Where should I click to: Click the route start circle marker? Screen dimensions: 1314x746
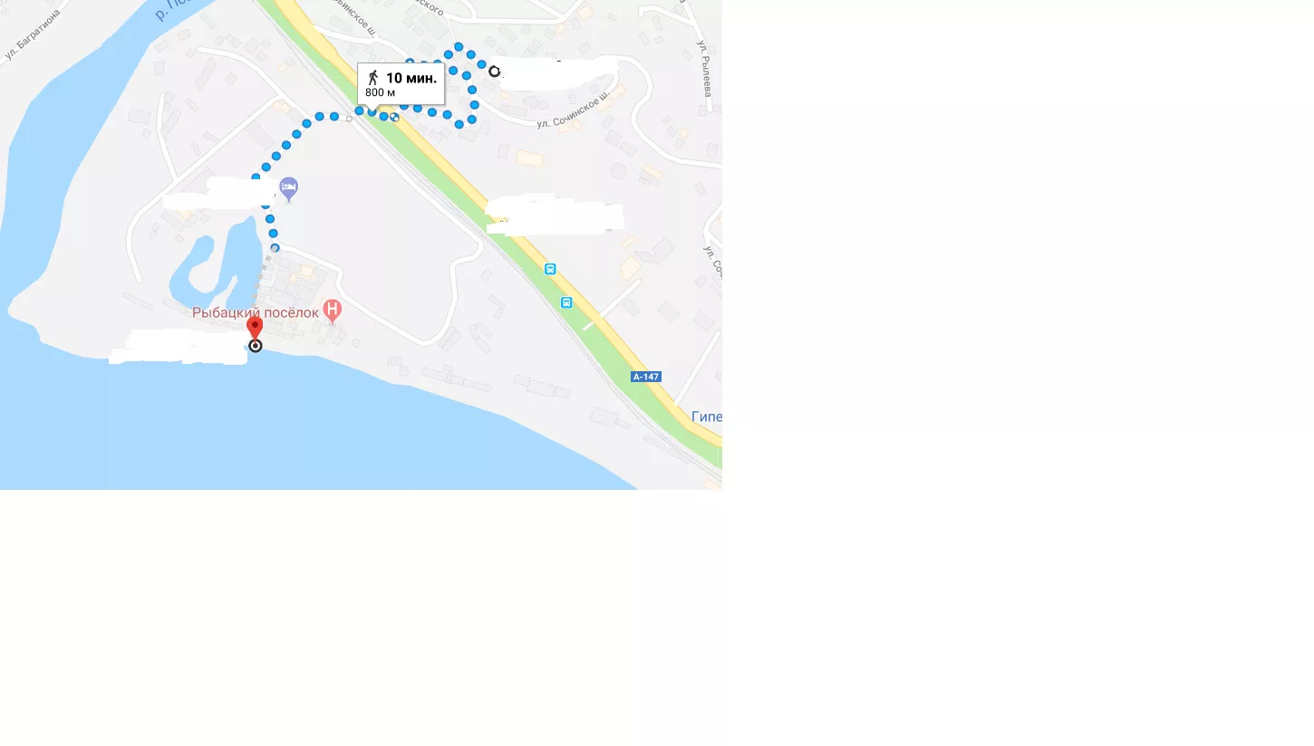coord(494,71)
